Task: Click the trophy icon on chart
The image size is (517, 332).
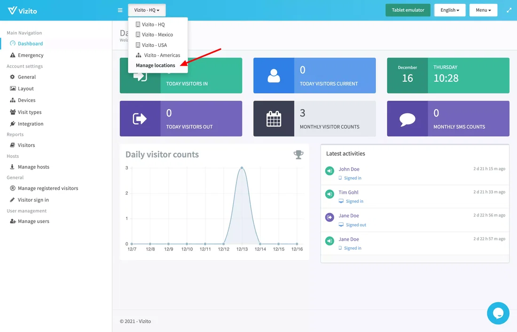Action: 298,155
